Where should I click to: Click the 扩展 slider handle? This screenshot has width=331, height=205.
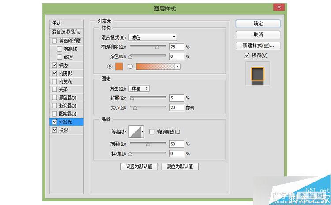click(x=132, y=98)
